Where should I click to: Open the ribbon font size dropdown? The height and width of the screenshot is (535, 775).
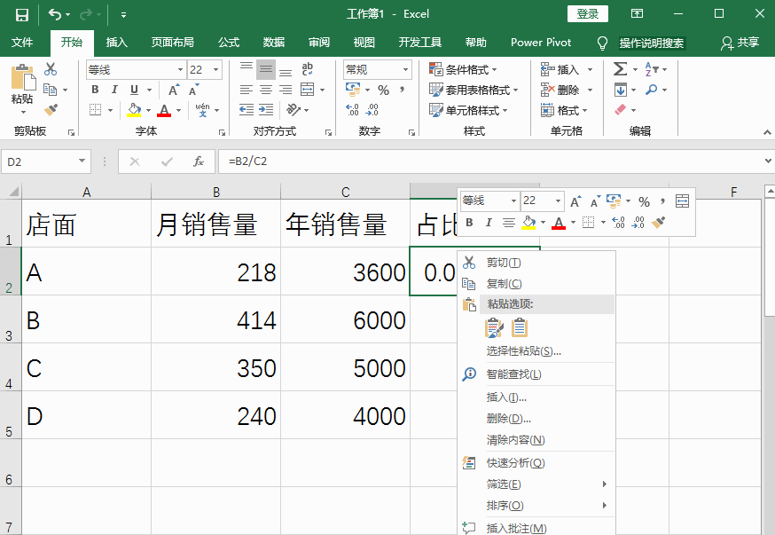(x=215, y=70)
